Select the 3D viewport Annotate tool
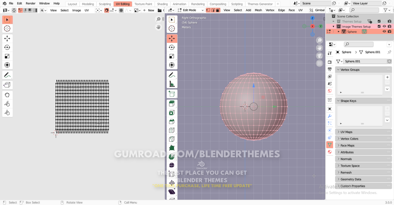The width and height of the screenshot is (394, 205). (x=172, y=75)
